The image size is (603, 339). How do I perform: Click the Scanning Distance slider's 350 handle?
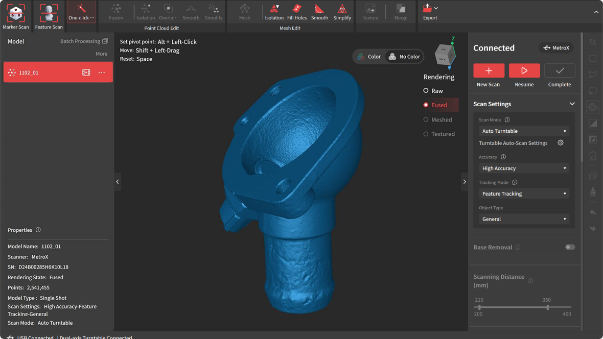pyautogui.click(x=548, y=307)
